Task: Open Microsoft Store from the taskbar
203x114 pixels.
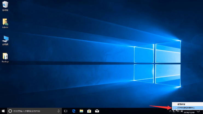Action: (x=89, y=111)
